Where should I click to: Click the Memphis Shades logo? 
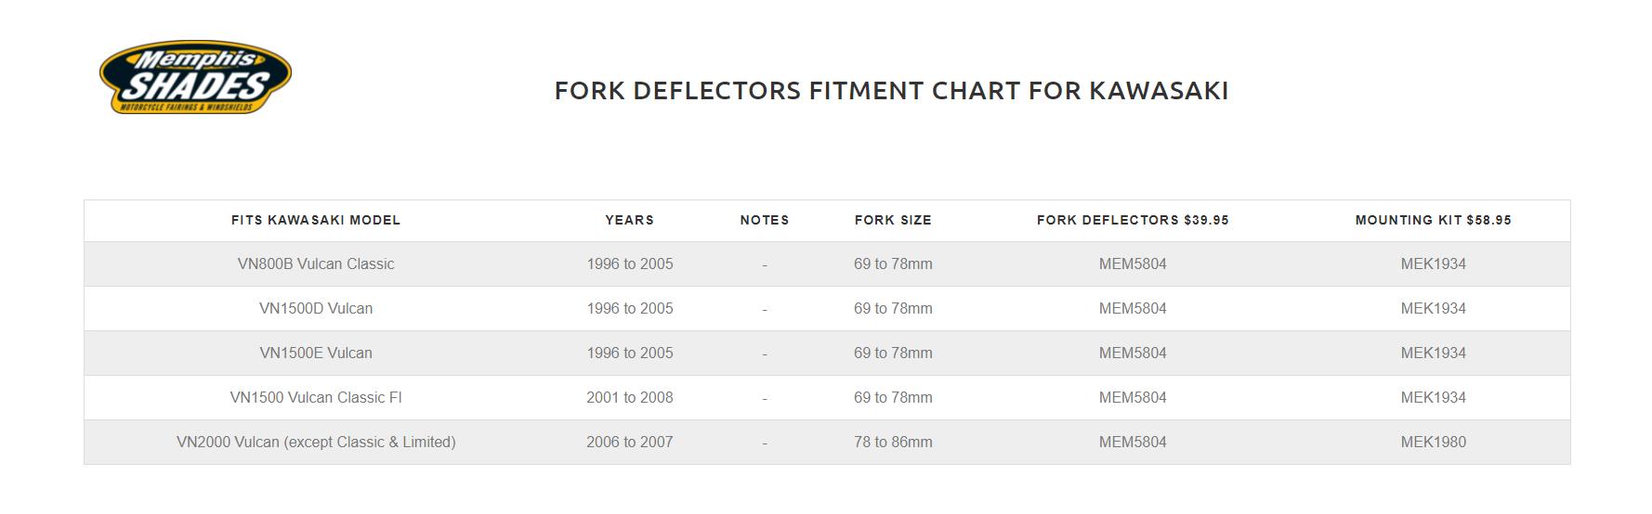pyautogui.click(x=195, y=77)
